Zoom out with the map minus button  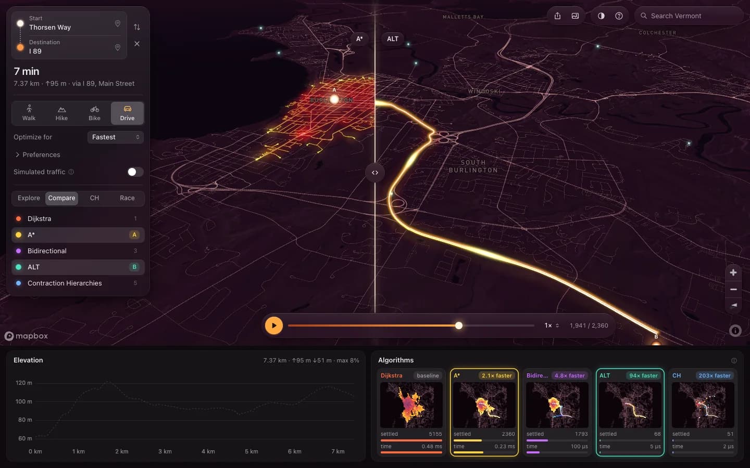click(x=733, y=289)
